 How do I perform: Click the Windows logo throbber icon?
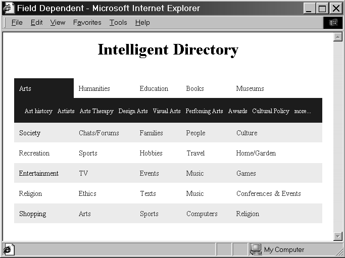click(333, 23)
